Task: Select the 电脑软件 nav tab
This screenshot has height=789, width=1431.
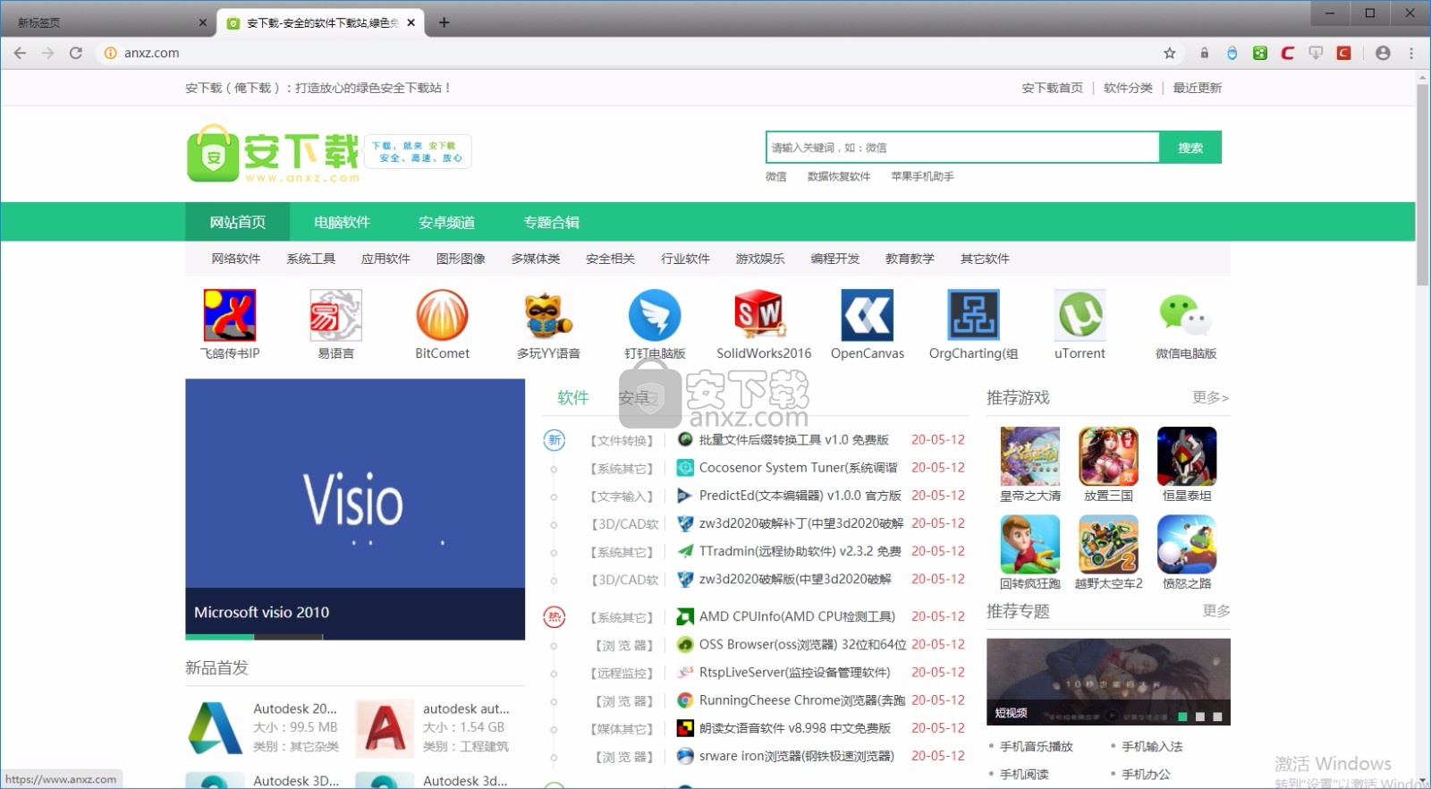Action: point(342,222)
